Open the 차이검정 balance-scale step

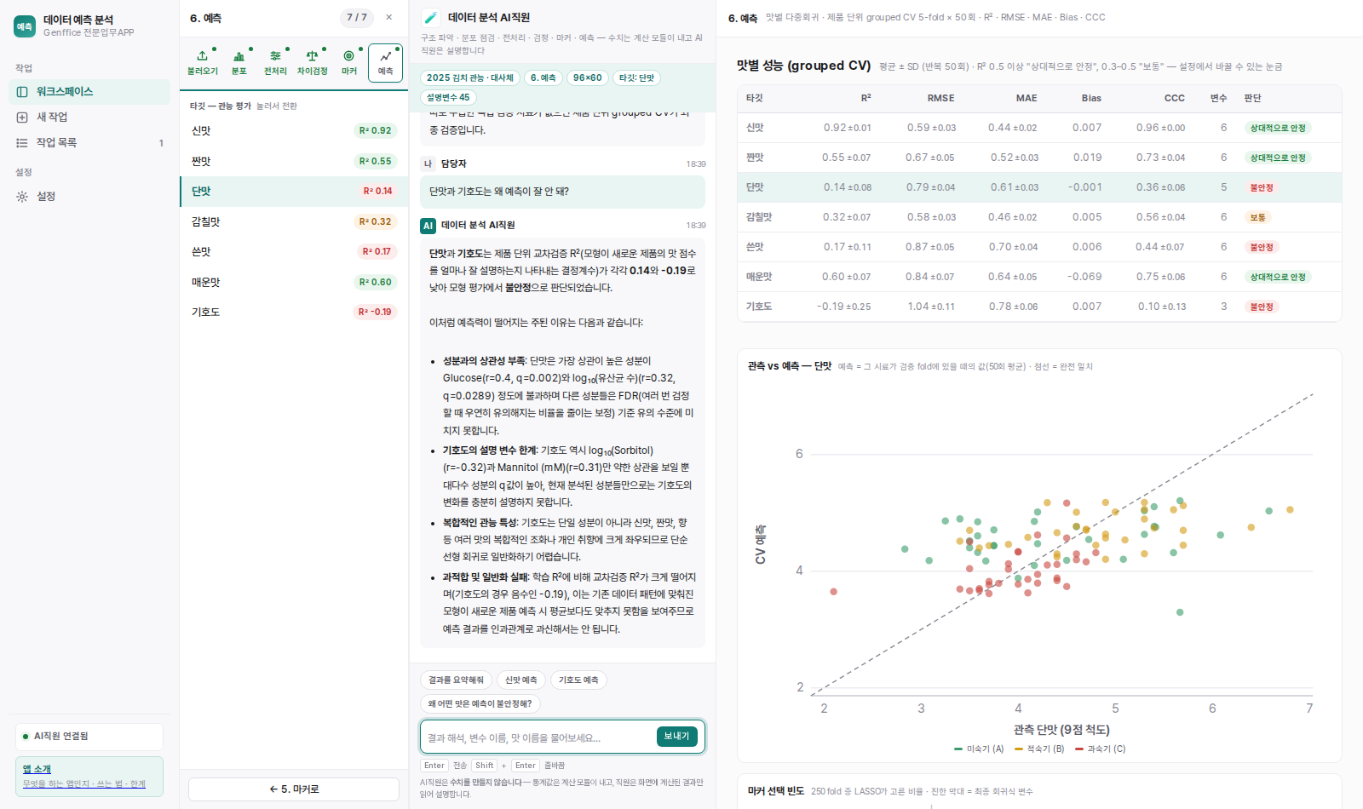[x=313, y=62]
